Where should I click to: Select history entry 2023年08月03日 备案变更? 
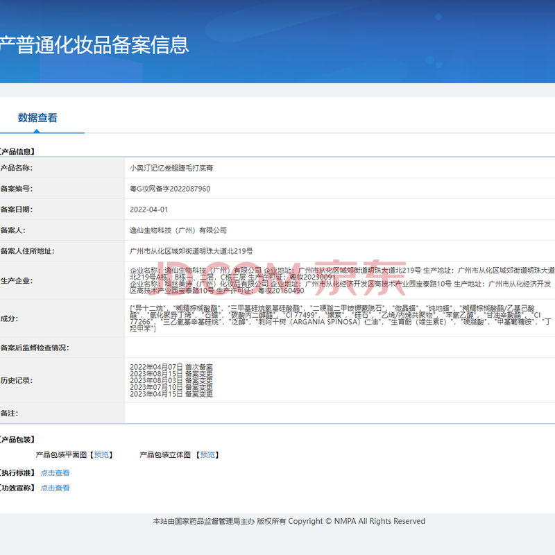point(171,380)
